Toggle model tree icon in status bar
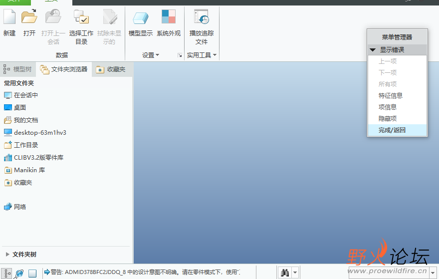This screenshot has height=279, width=439. click(7, 273)
